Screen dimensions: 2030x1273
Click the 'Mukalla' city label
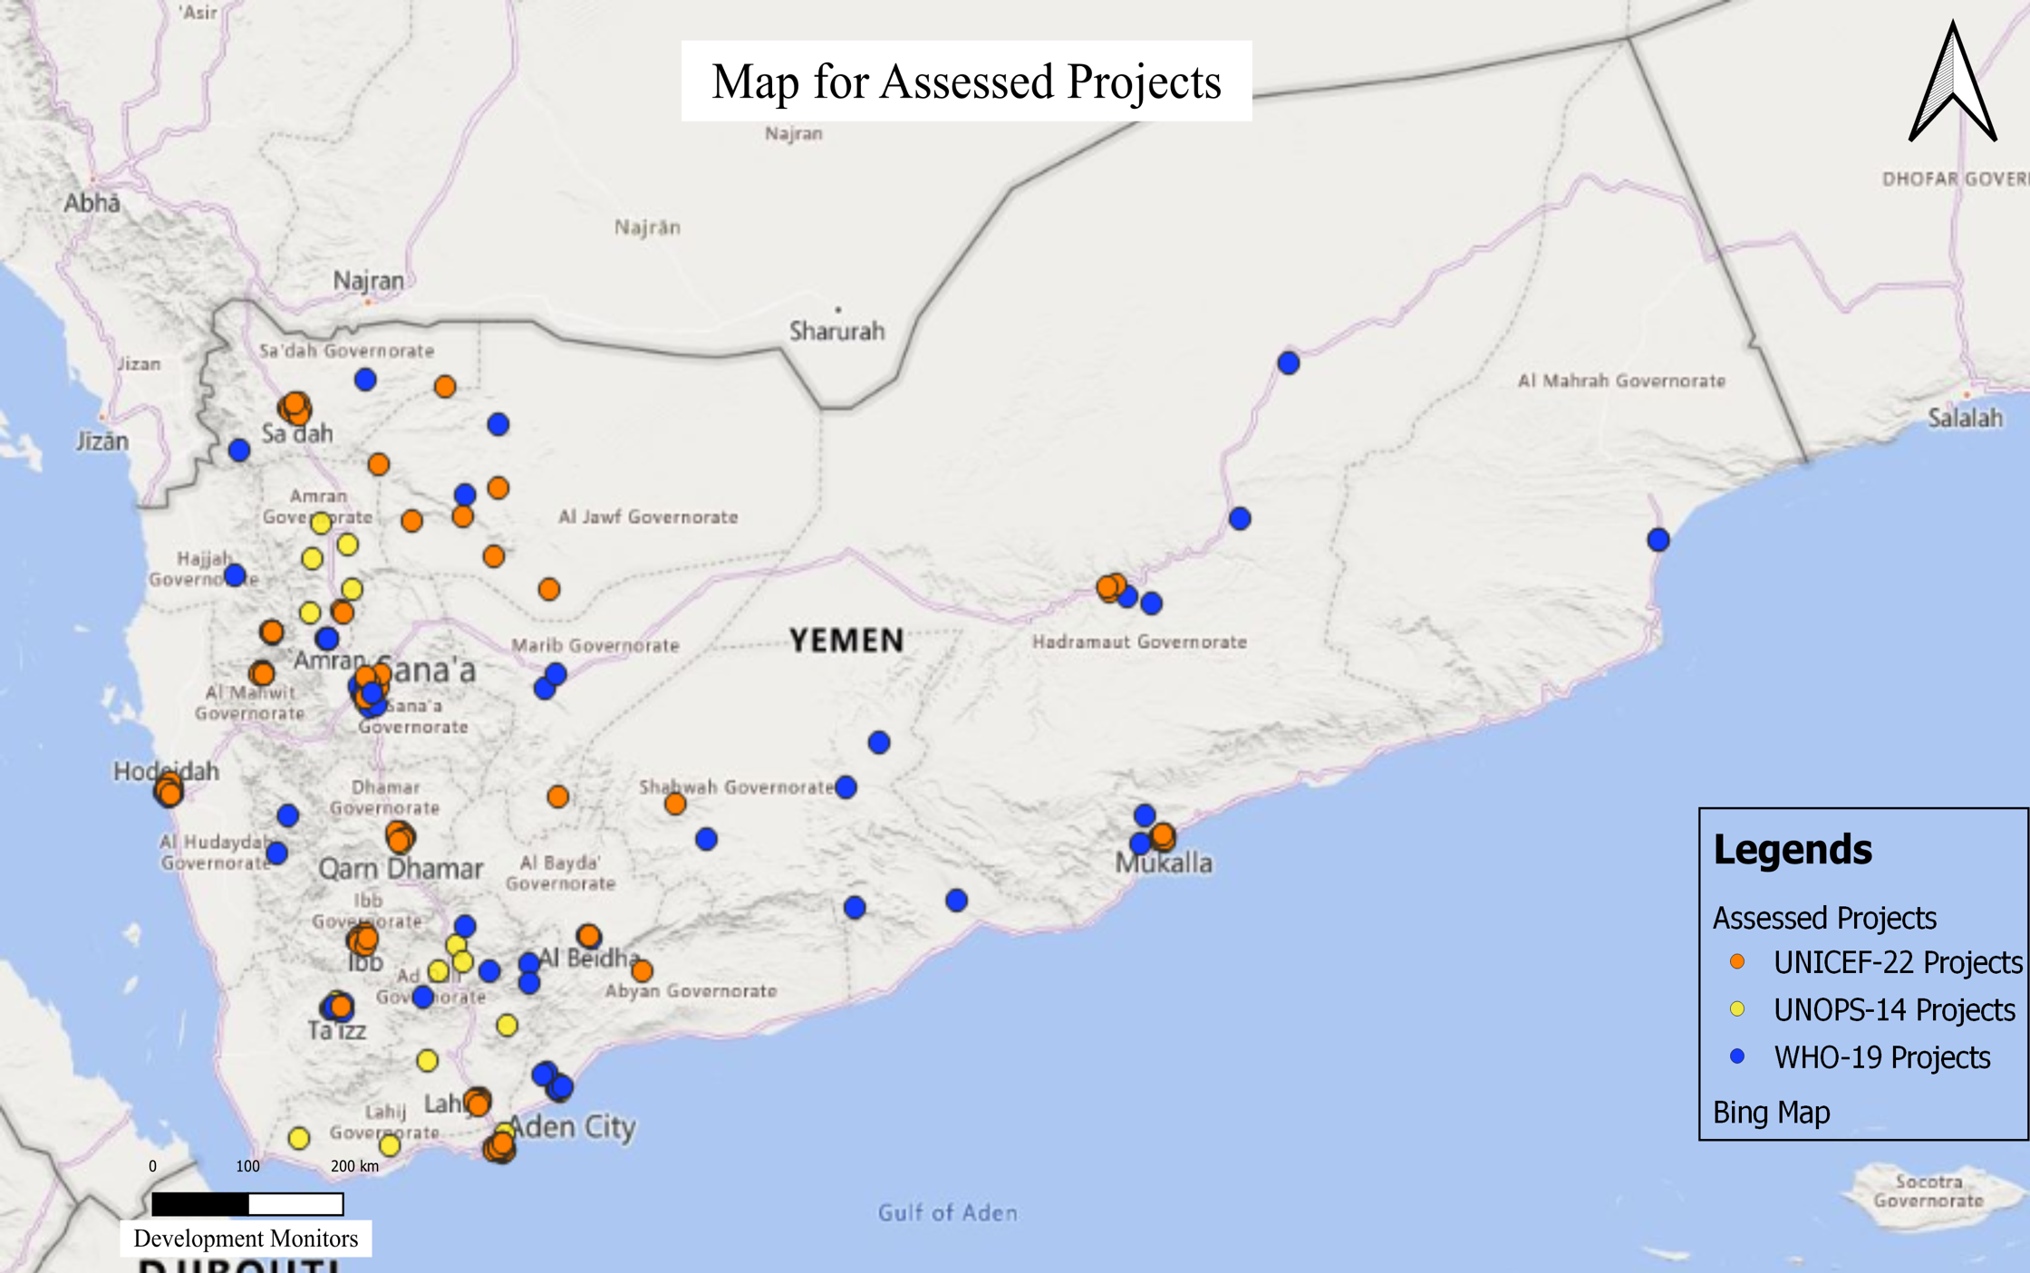1164,863
